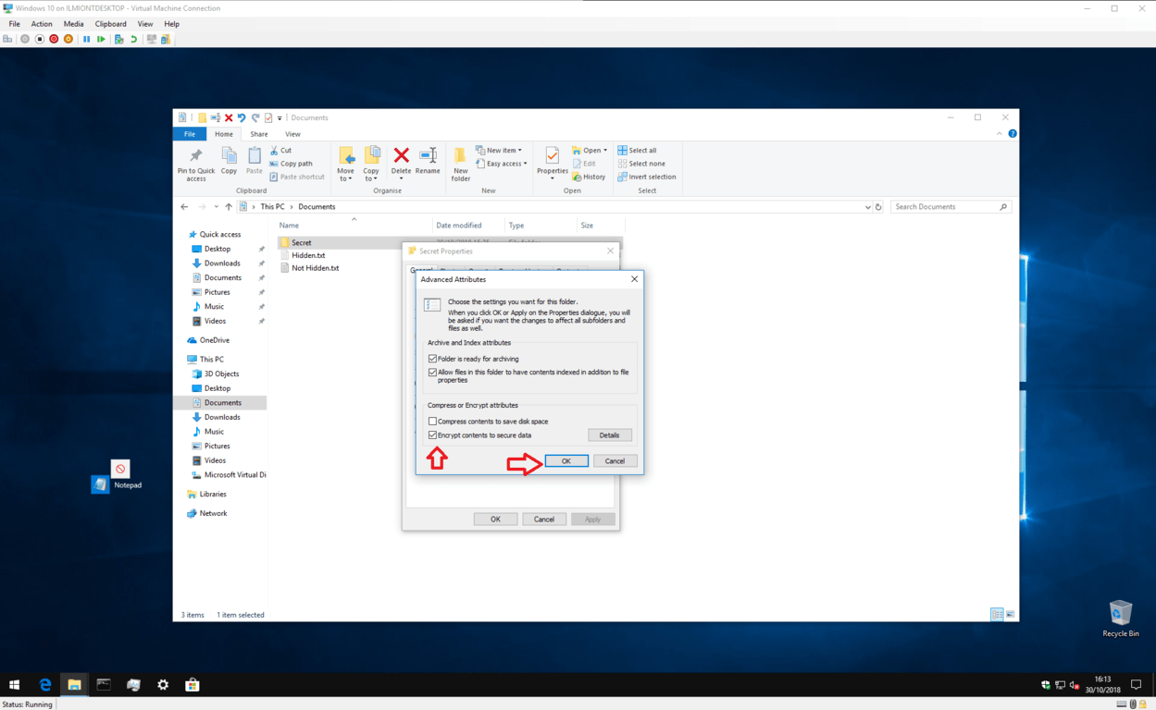
Task: Select the Not Hidden.txt file
Action: click(315, 268)
